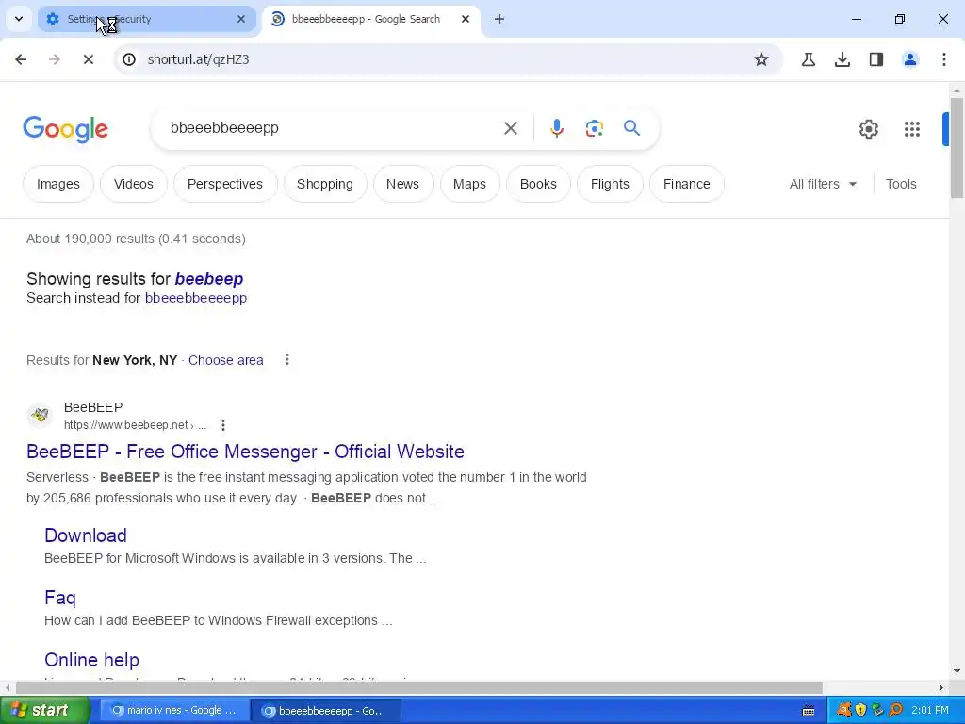Switch to mario iv nes Google taskbar window

pos(174,711)
